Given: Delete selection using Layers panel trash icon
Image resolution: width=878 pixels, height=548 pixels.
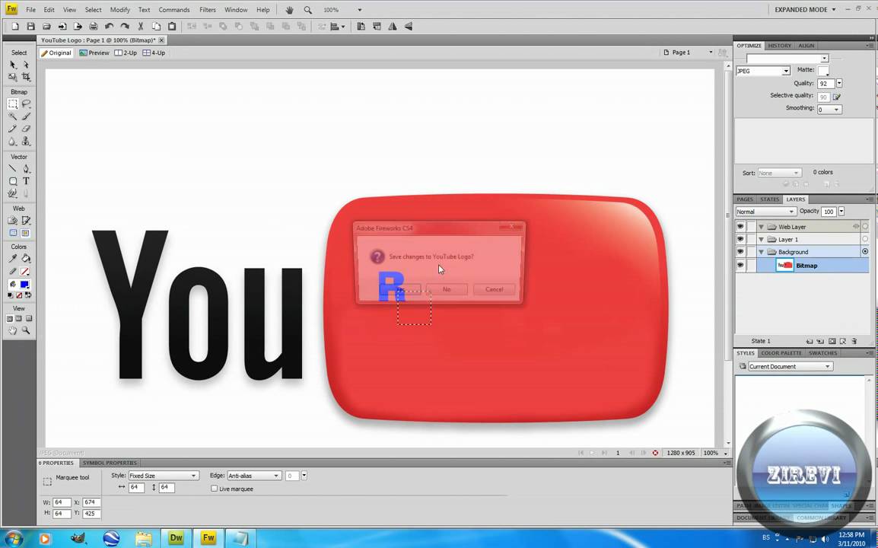Looking at the screenshot, I should tap(854, 341).
